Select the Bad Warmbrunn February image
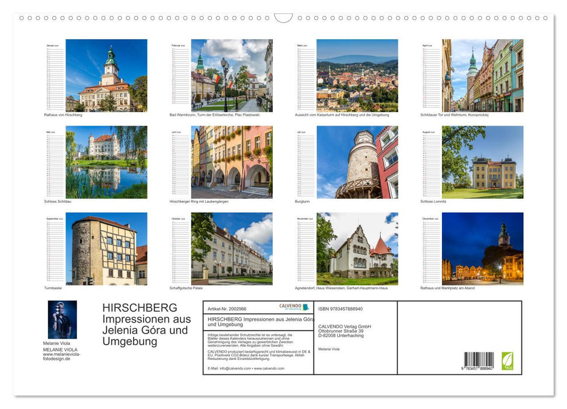567x409 pixels. click(x=234, y=74)
